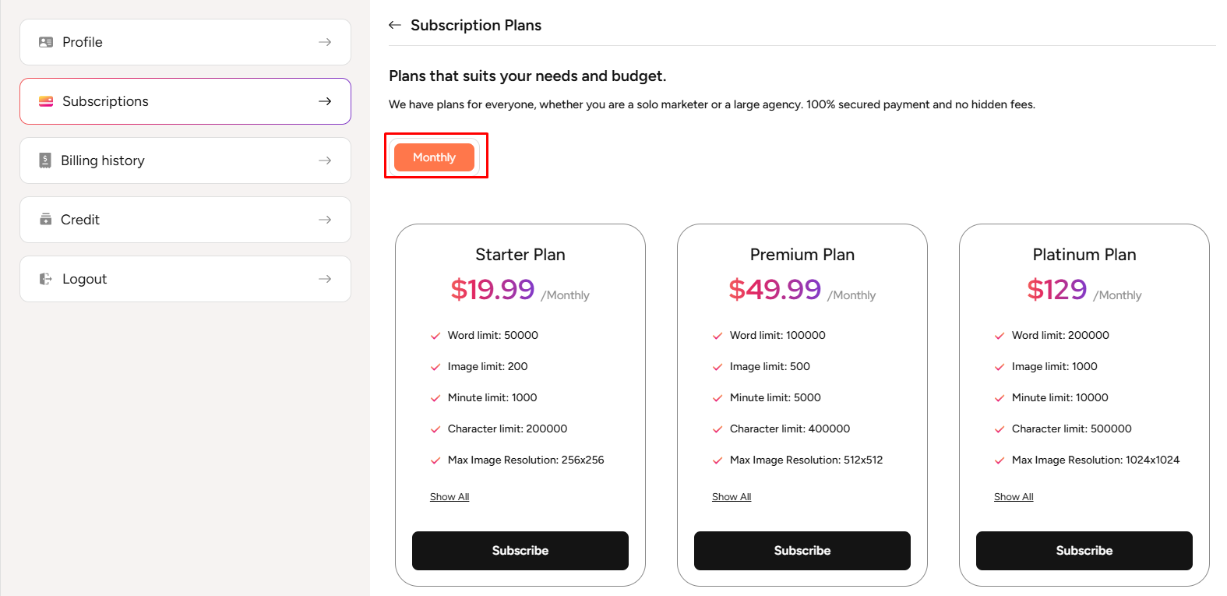Click the Logout door icon
Viewport: 1227px width, 596px height.
tap(46, 279)
